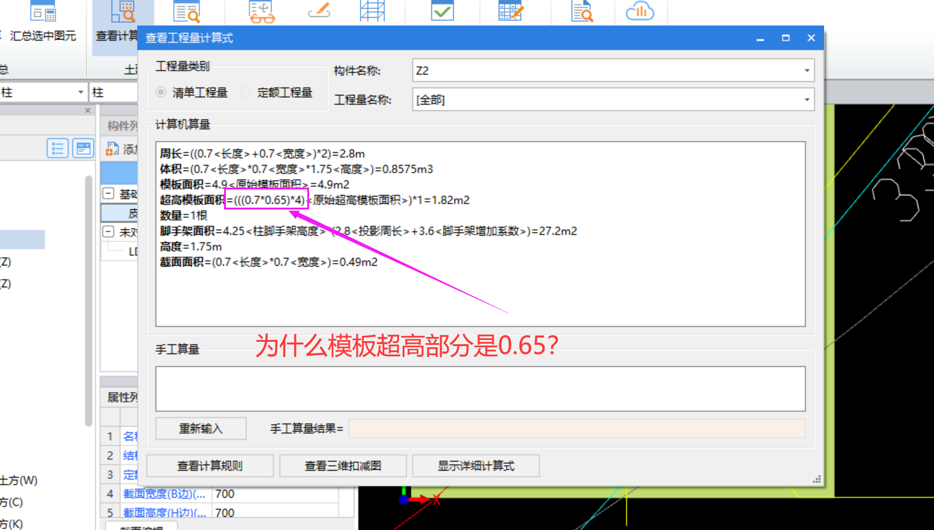Click the 高度=1.75m line
Image resolution: width=934 pixels, height=530 pixels.
191,246
